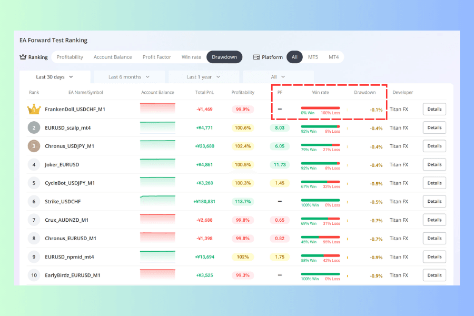Click the win rate bar for Chronus_EURUSD_M1

[x=320, y=237]
